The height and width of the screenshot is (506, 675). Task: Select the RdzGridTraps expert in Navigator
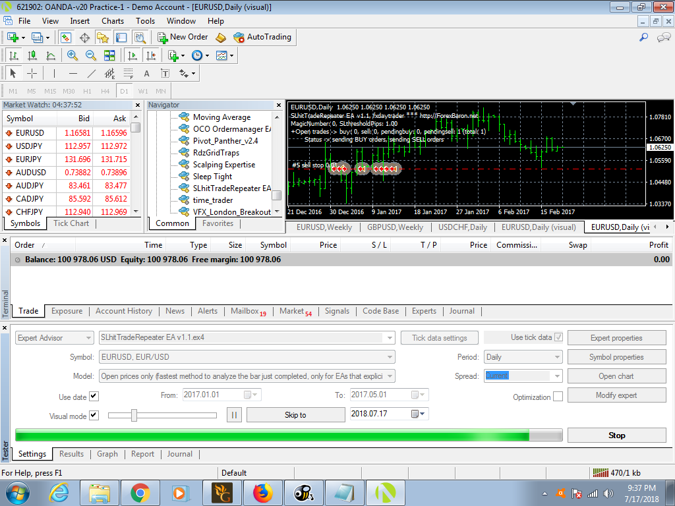pyautogui.click(x=216, y=153)
